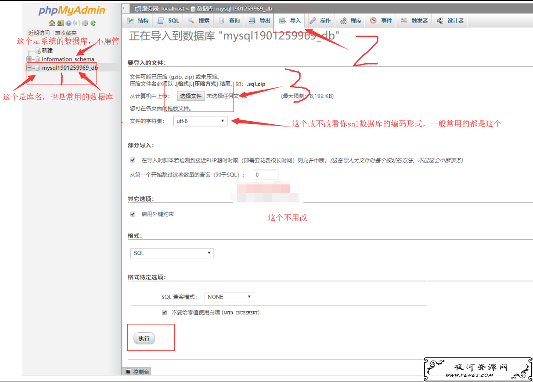The height and width of the screenshot is (382, 533).
Task: Click the .sql.zip example text
Action: tap(256, 84)
